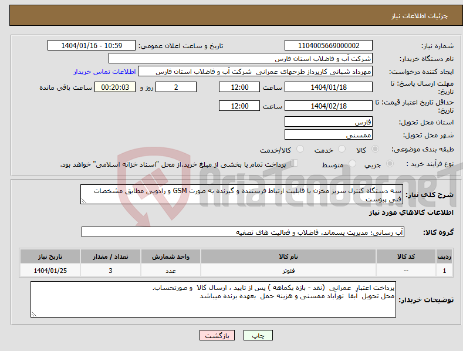Click the request creator field مهرداد شبانی
This screenshot has height=351, width=463.
tap(255, 71)
